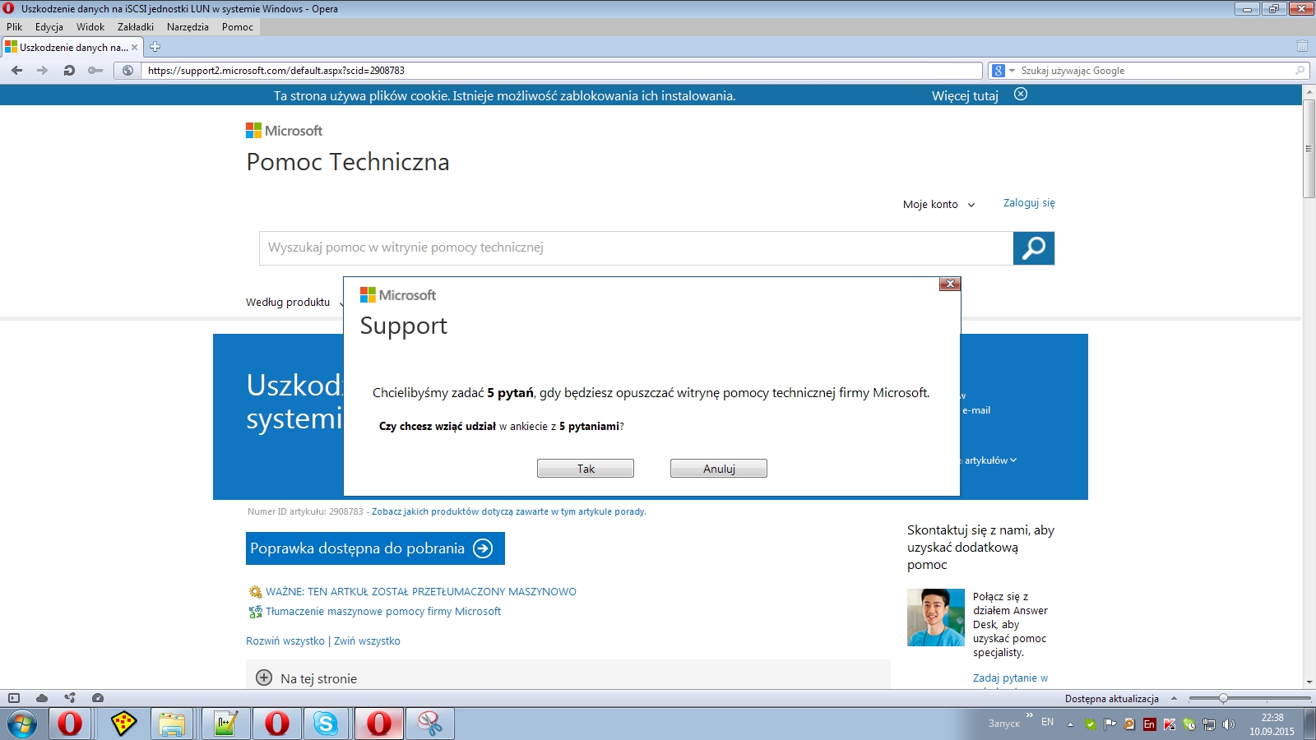Open the Widok menu
The image size is (1316, 740).
90,27
